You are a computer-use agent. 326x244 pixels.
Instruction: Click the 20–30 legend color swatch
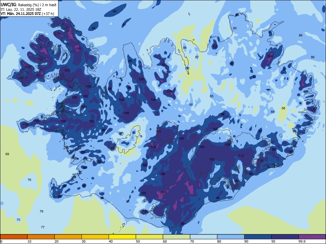point(68,237)
